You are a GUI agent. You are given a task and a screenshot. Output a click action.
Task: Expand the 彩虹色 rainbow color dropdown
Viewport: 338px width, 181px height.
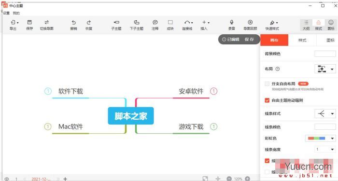pos(332,139)
